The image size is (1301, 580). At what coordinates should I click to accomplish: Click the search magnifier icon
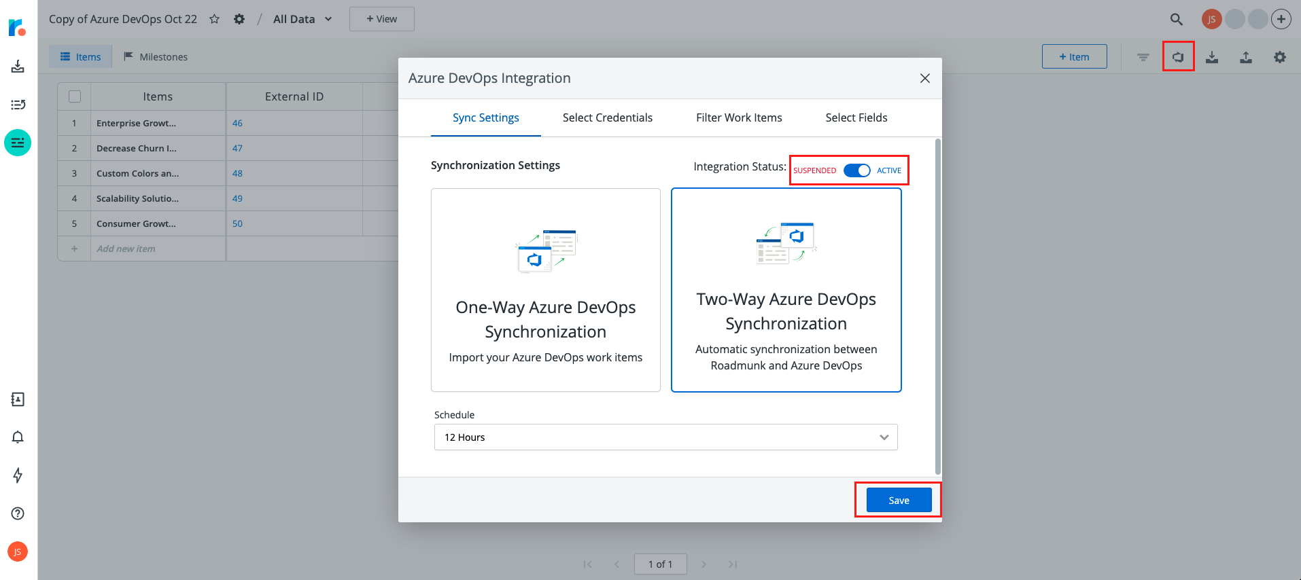point(1176,19)
